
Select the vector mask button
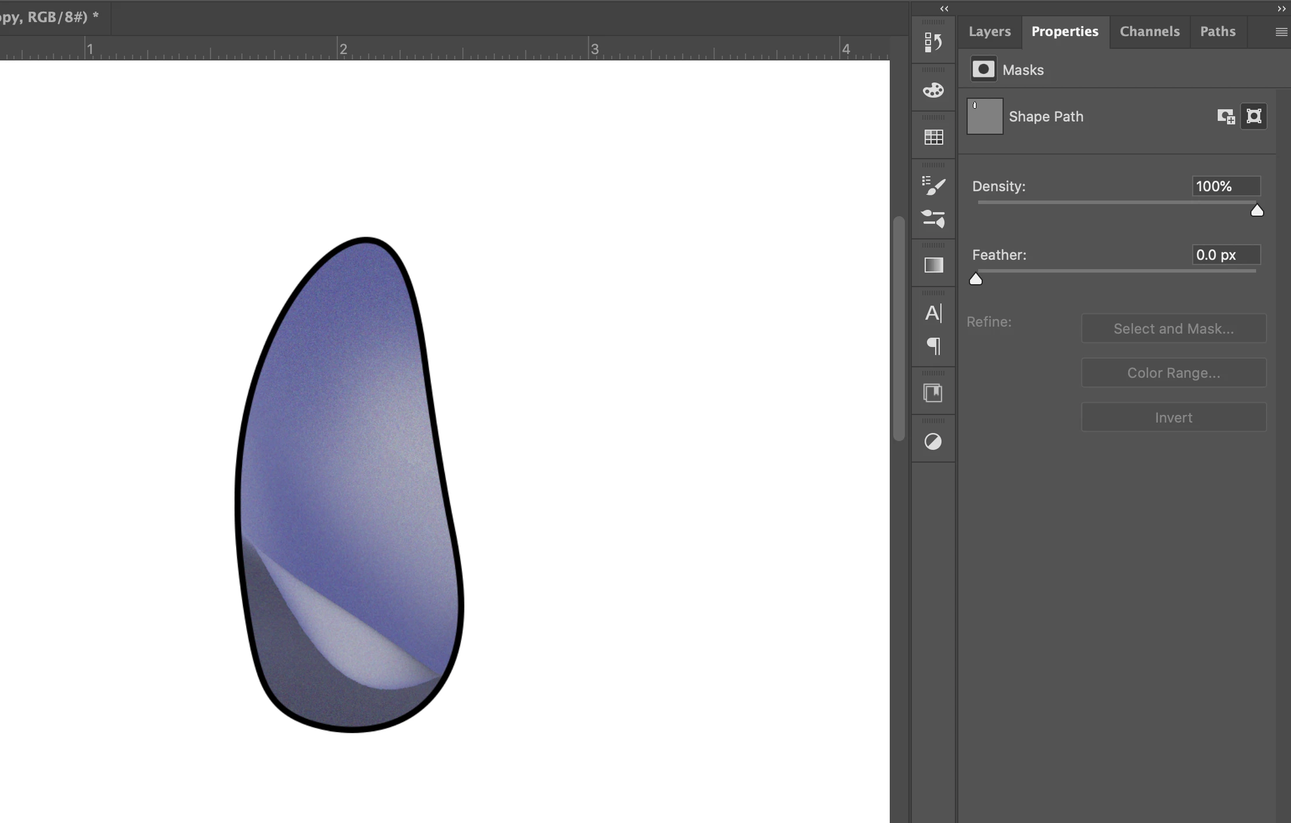(x=1254, y=116)
